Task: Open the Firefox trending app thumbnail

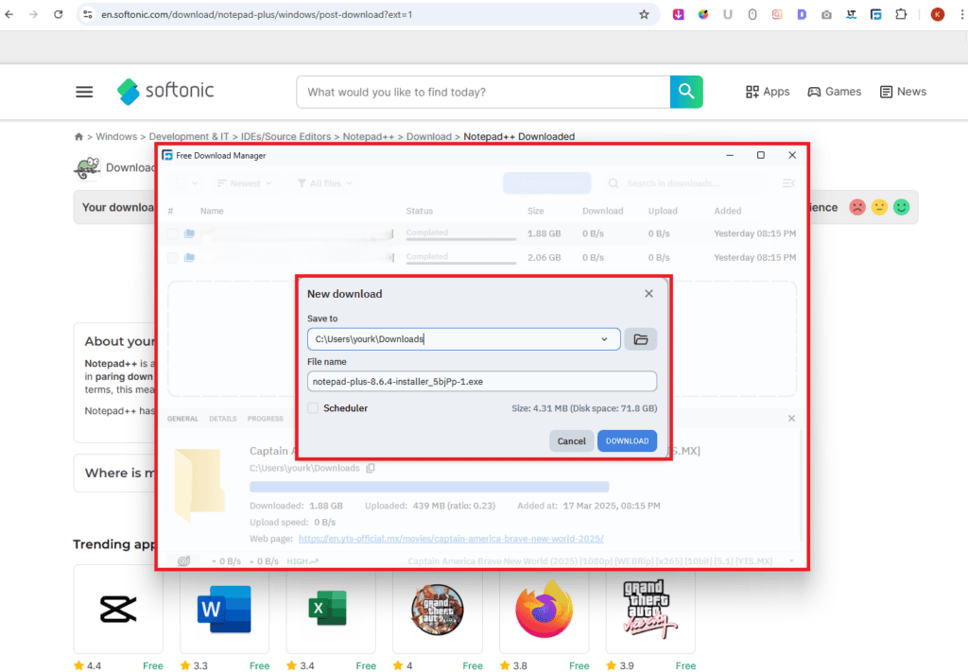Action: click(544, 610)
